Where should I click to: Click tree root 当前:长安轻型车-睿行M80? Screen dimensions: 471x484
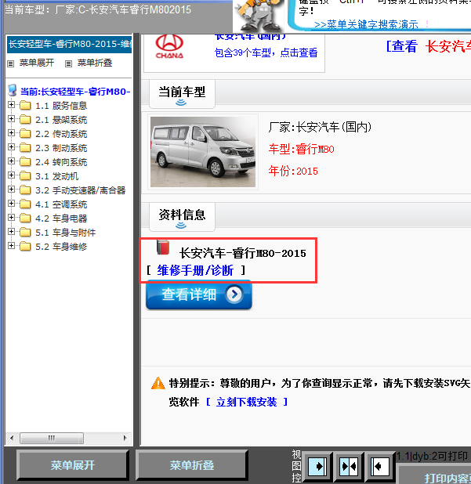click(x=75, y=92)
